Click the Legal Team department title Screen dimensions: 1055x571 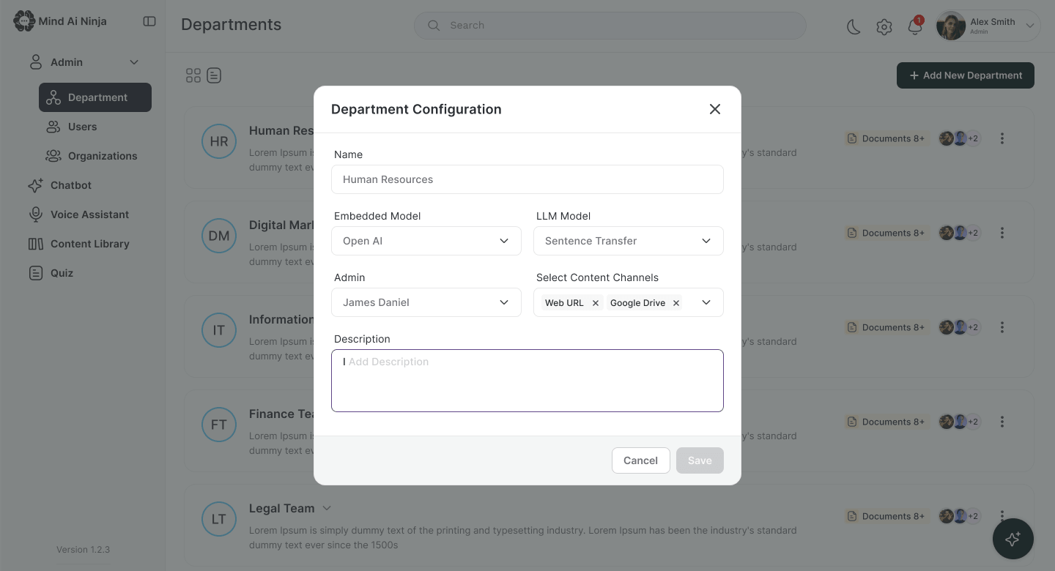(x=282, y=508)
